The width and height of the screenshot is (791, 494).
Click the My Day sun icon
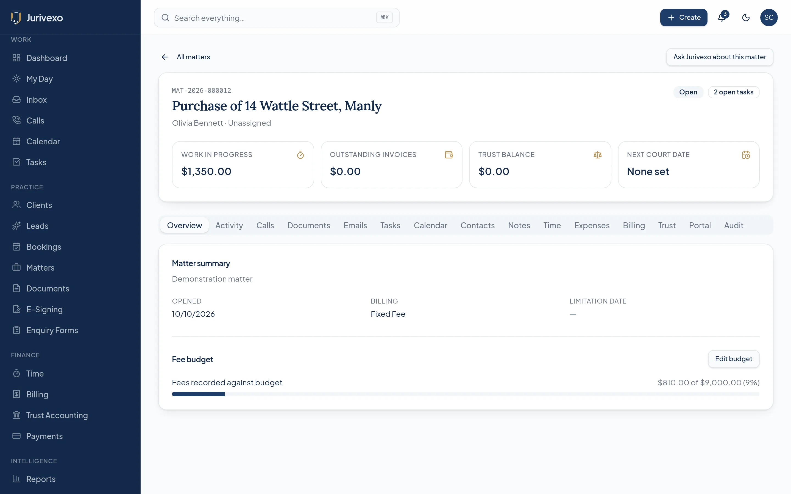pos(16,79)
